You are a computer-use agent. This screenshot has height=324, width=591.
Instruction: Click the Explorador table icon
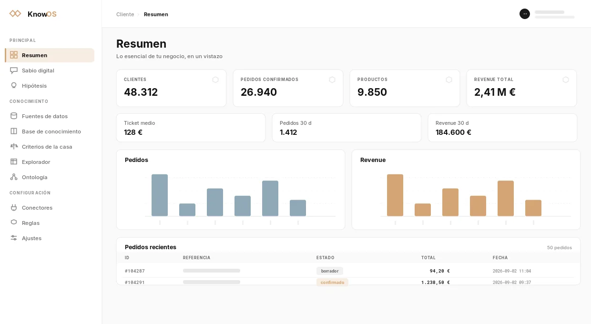14,162
